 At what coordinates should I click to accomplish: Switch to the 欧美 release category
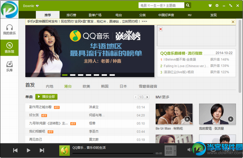(86, 86)
